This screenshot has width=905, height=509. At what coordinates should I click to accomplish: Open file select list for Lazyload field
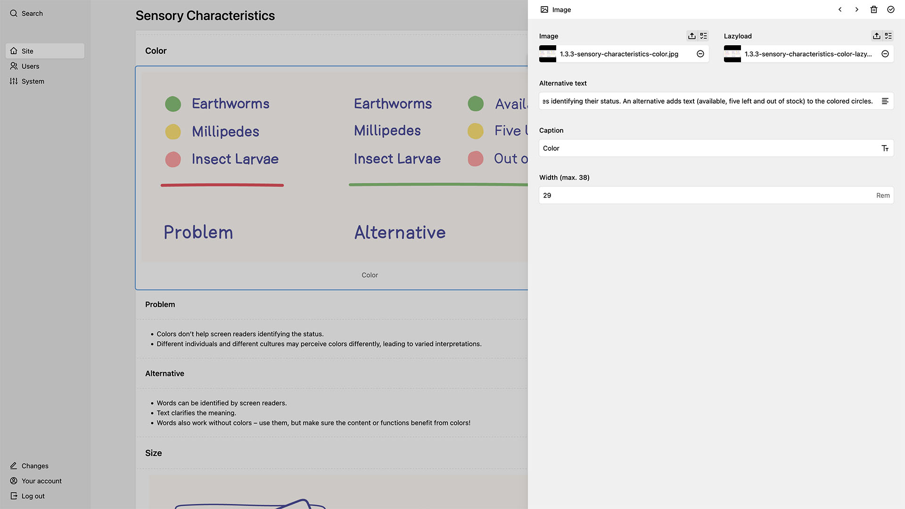[x=888, y=36]
